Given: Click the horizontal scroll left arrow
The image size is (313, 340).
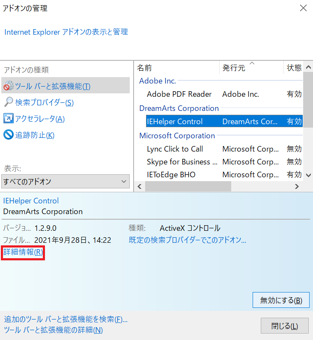Looking at the screenshot, I should click(x=140, y=186).
